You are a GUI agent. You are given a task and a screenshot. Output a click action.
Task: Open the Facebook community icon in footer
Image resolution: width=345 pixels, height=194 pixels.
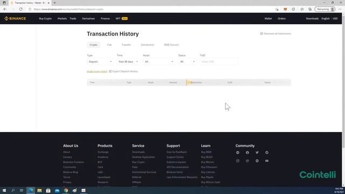[x=247, y=153]
